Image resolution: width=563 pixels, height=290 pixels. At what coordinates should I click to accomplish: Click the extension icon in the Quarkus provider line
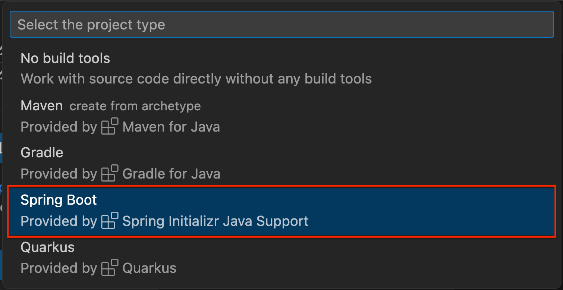coord(110,268)
